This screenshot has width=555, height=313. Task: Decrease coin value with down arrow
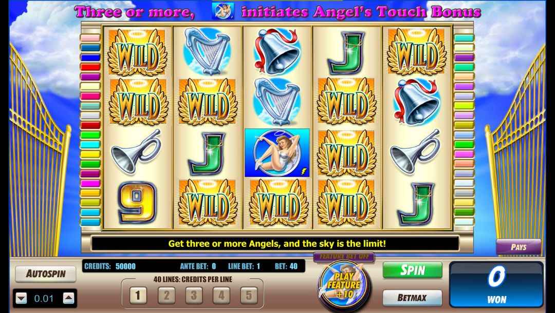pyautogui.click(x=21, y=299)
